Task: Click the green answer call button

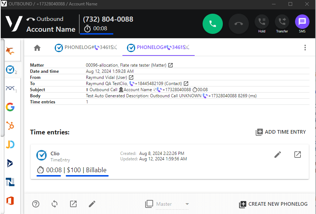Action: 212,24
